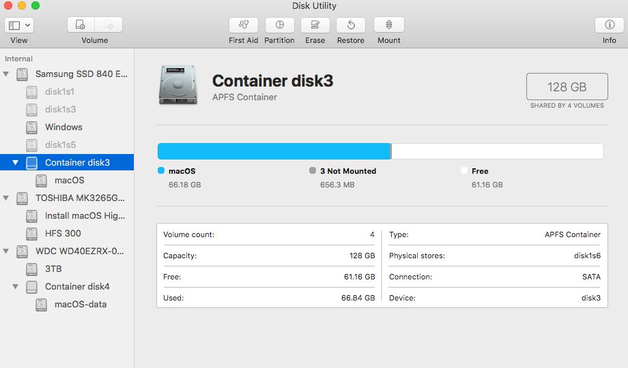Click the Volume count value 4
This screenshot has height=368, width=628.
[373, 234]
